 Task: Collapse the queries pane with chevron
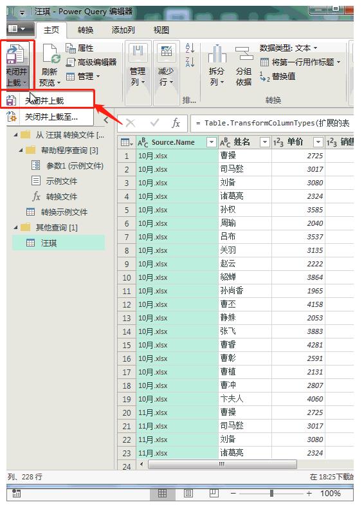tap(106, 120)
